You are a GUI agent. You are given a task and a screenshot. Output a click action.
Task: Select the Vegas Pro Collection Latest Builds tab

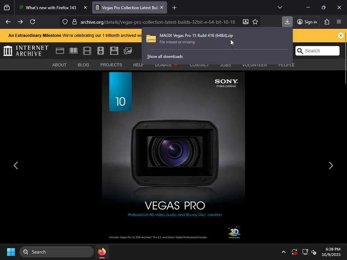[129, 7]
